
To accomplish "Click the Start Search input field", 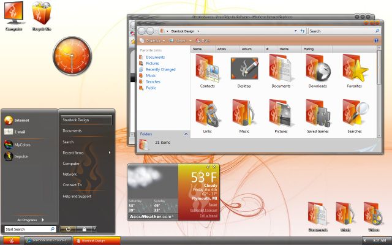I will click(30, 229).
